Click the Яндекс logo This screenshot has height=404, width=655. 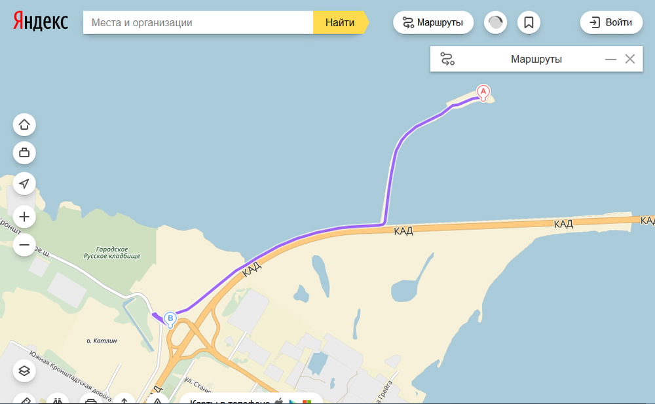click(41, 22)
